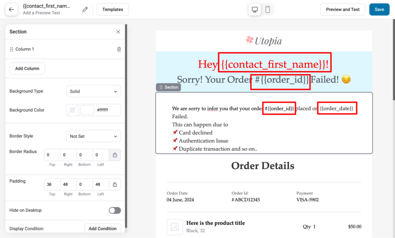This screenshot has width=395, height=238.
Task: Select the Section label tab handle
Action: [x=169, y=87]
